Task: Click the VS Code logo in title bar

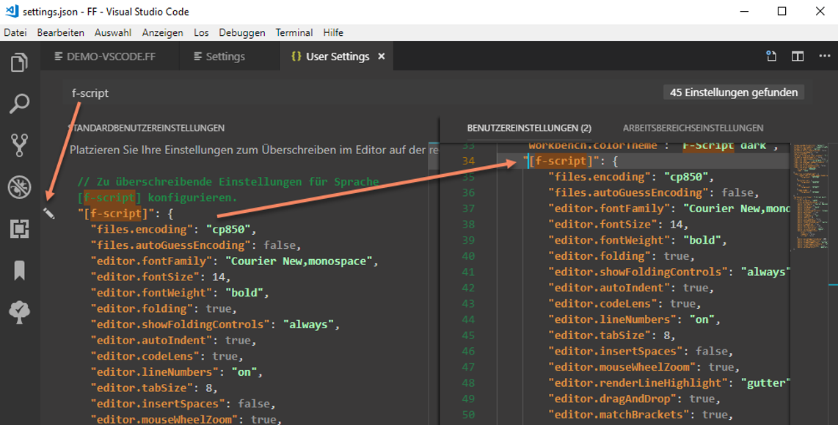Action: [11, 11]
